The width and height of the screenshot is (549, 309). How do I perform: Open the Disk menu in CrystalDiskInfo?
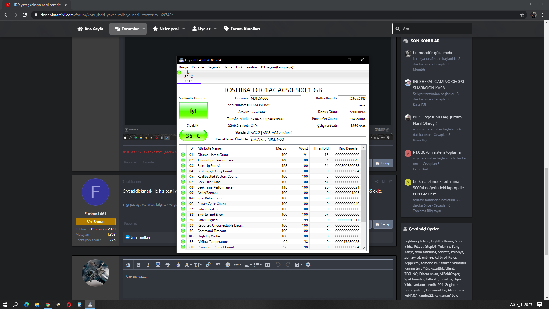(239, 67)
